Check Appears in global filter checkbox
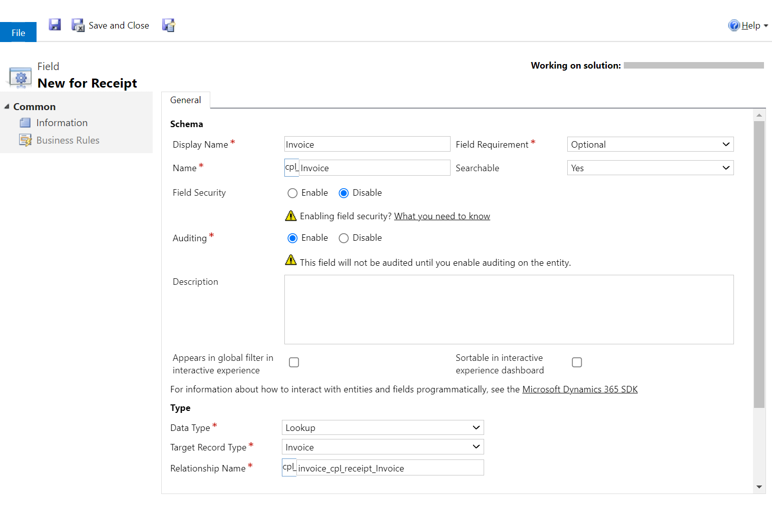This screenshot has height=507, width=772. pyautogui.click(x=294, y=362)
